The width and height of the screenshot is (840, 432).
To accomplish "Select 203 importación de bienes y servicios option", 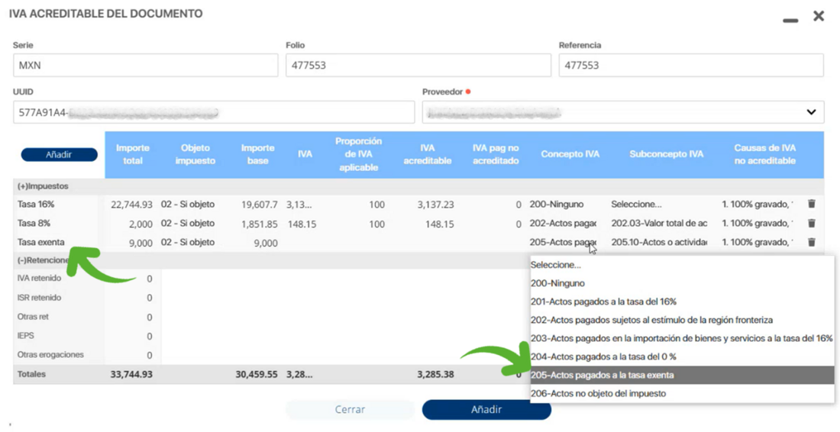I will pos(681,338).
